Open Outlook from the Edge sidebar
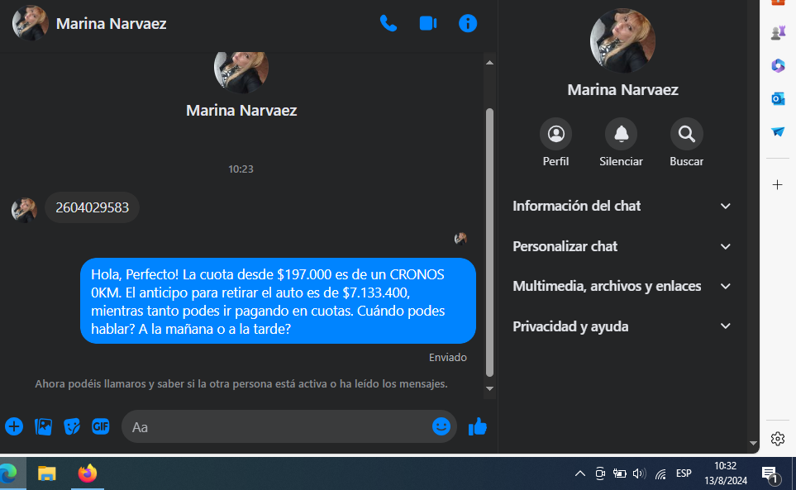The image size is (796, 490). tap(778, 98)
